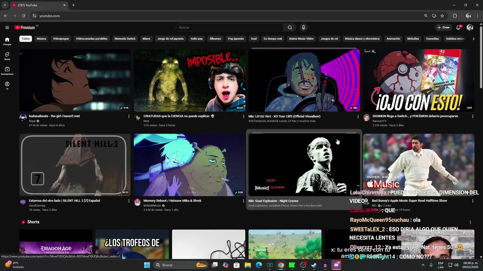Viewport: 483px width, 271px height.
Task: Open kudasaibeats the girl I haven't met thumbnail
Action: pos(75,80)
